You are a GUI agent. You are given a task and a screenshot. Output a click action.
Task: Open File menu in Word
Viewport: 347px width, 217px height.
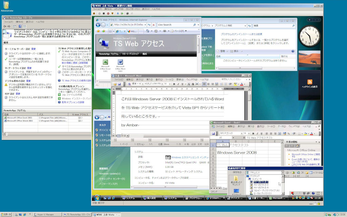(119, 79)
